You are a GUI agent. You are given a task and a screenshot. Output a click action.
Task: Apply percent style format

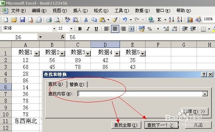tap(150, 29)
